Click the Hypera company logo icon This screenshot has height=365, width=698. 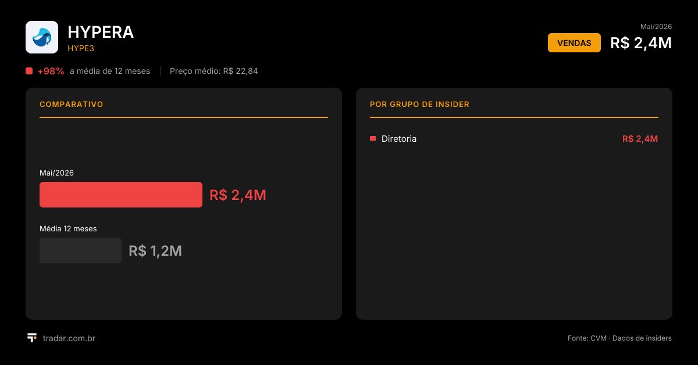pyautogui.click(x=42, y=37)
